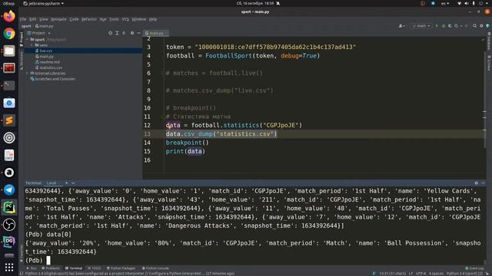The height and width of the screenshot is (276, 492).
Task: Switch to PyCharm in the dock
Action: pyautogui.click(x=9, y=207)
